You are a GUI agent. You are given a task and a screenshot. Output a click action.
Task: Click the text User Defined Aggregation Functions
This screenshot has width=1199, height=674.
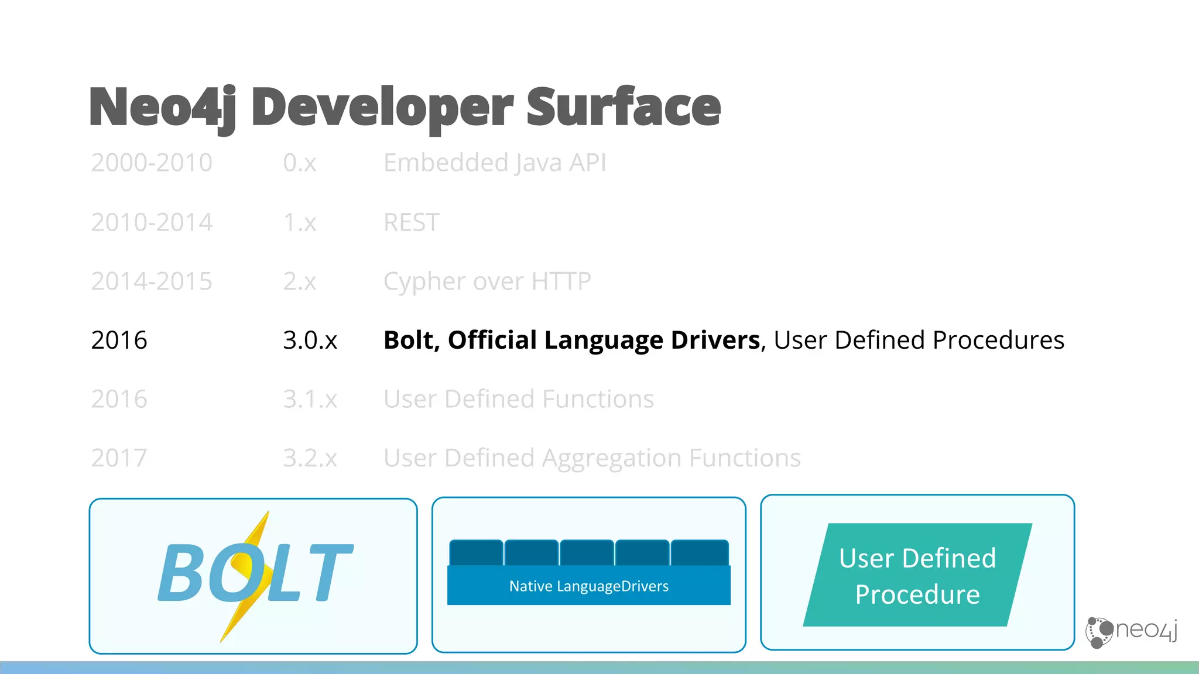click(592, 459)
